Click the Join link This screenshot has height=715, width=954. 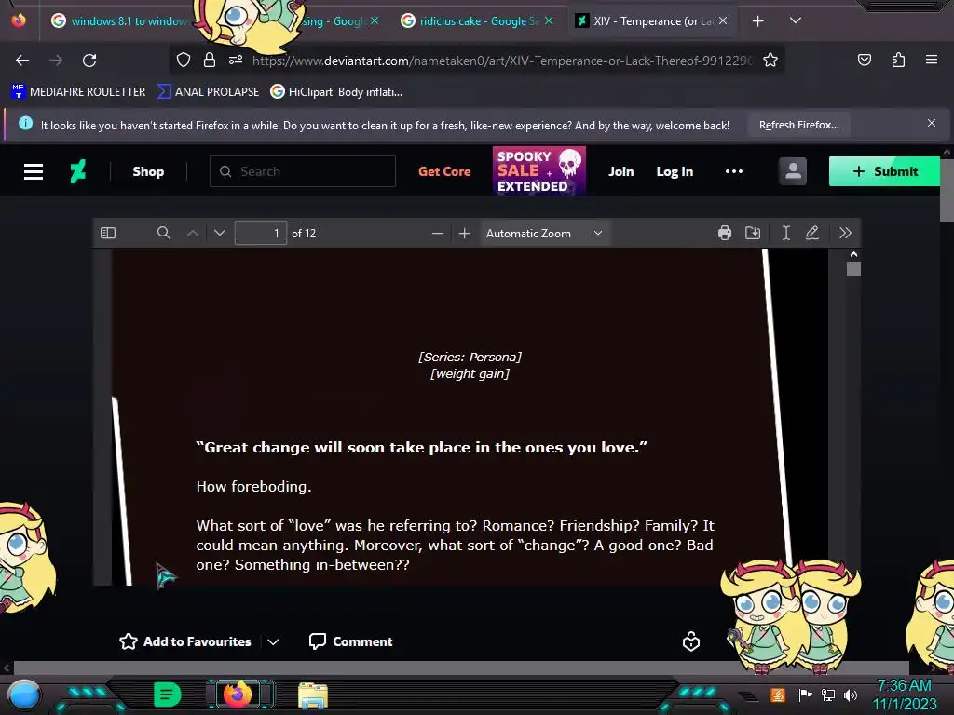[x=621, y=171]
